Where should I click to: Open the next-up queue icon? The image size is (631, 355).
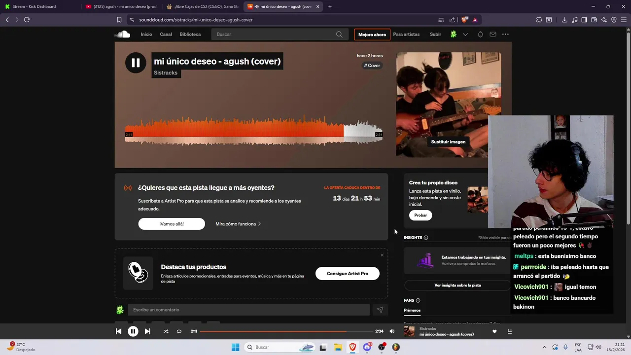click(x=510, y=331)
